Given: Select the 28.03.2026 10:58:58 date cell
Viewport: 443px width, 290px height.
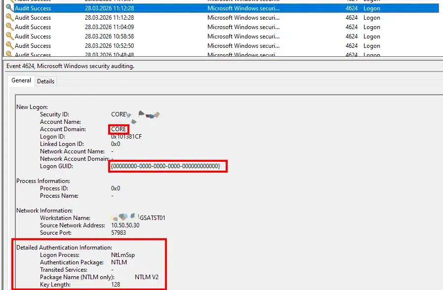Looking at the screenshot, I should [x=109, y=36].
